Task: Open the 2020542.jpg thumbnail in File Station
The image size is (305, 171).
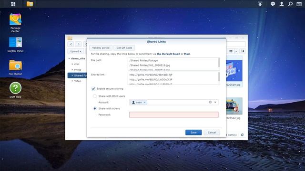Action: [234, 106]
